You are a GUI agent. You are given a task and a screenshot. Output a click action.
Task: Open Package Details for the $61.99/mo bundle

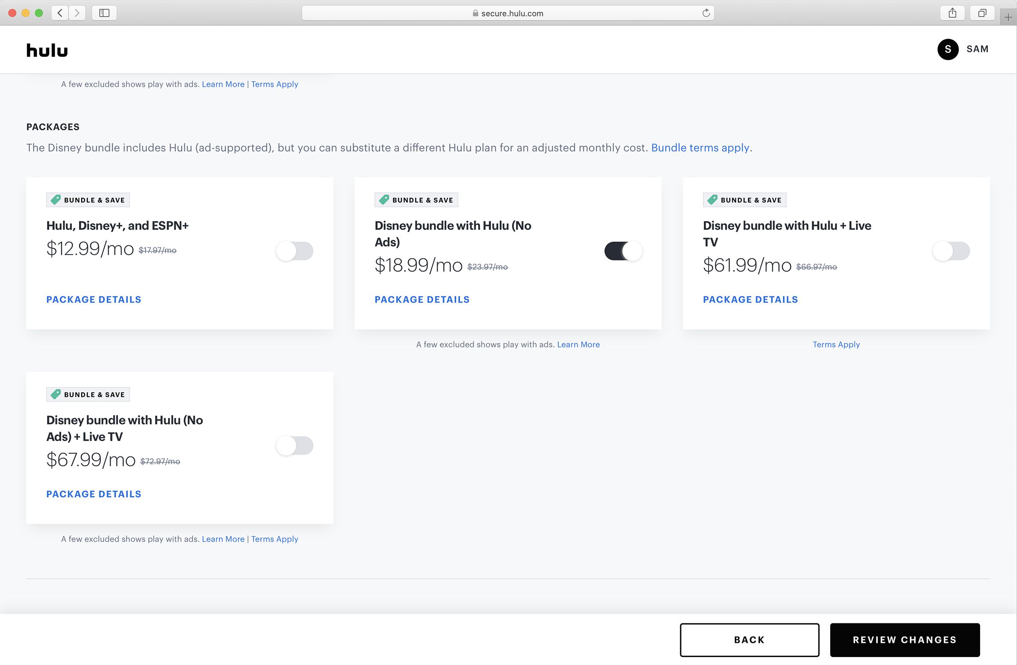click(750, 300)
